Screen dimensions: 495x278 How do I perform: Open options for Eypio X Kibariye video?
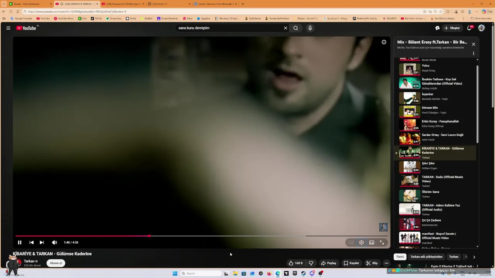(477, 266)
